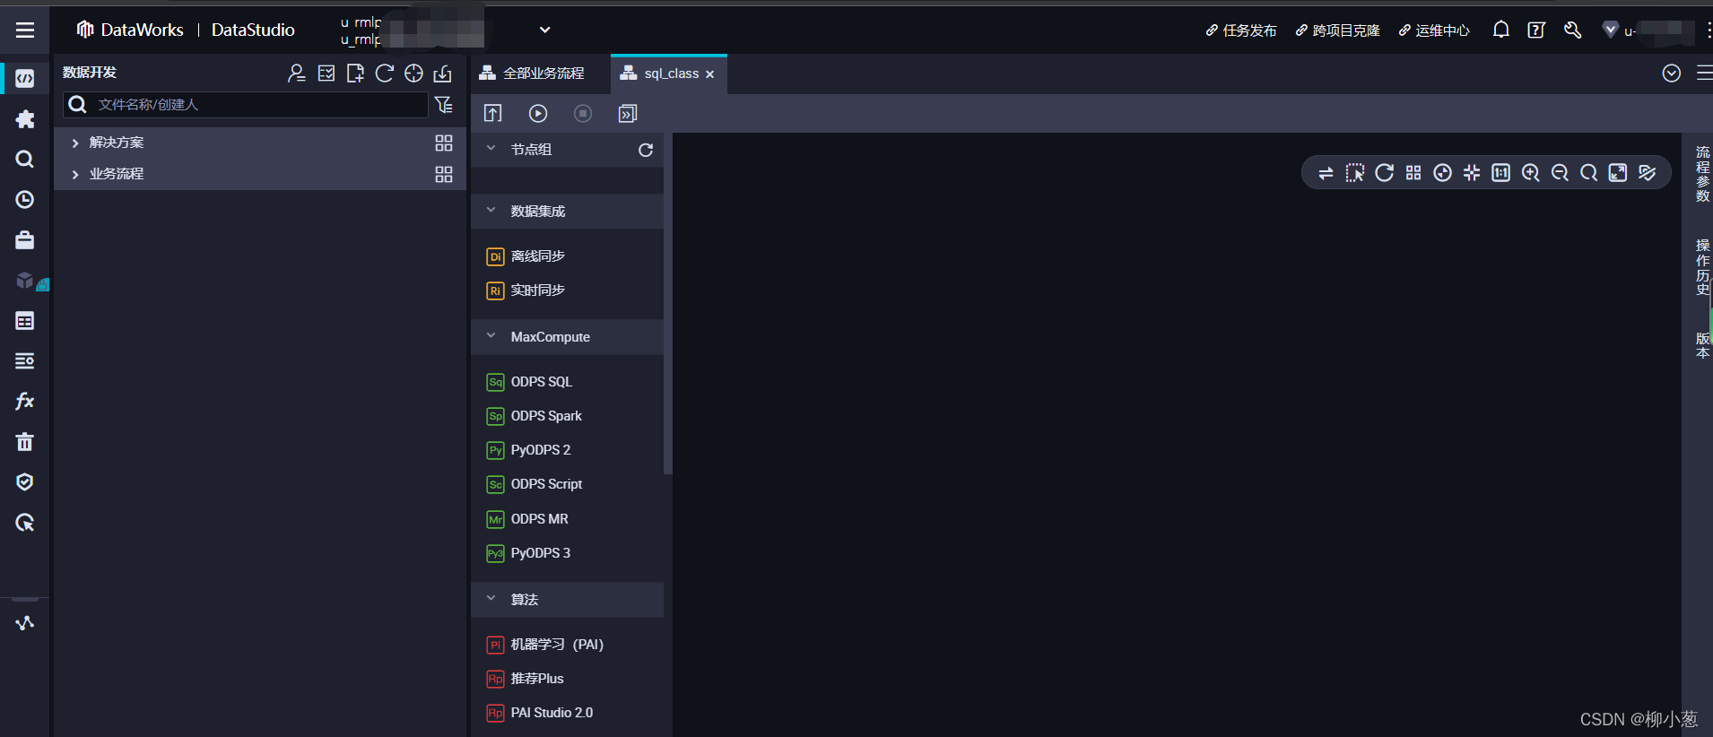Open the shield sidebar icon
The image size is (1713, 737).
coord(25,481)
